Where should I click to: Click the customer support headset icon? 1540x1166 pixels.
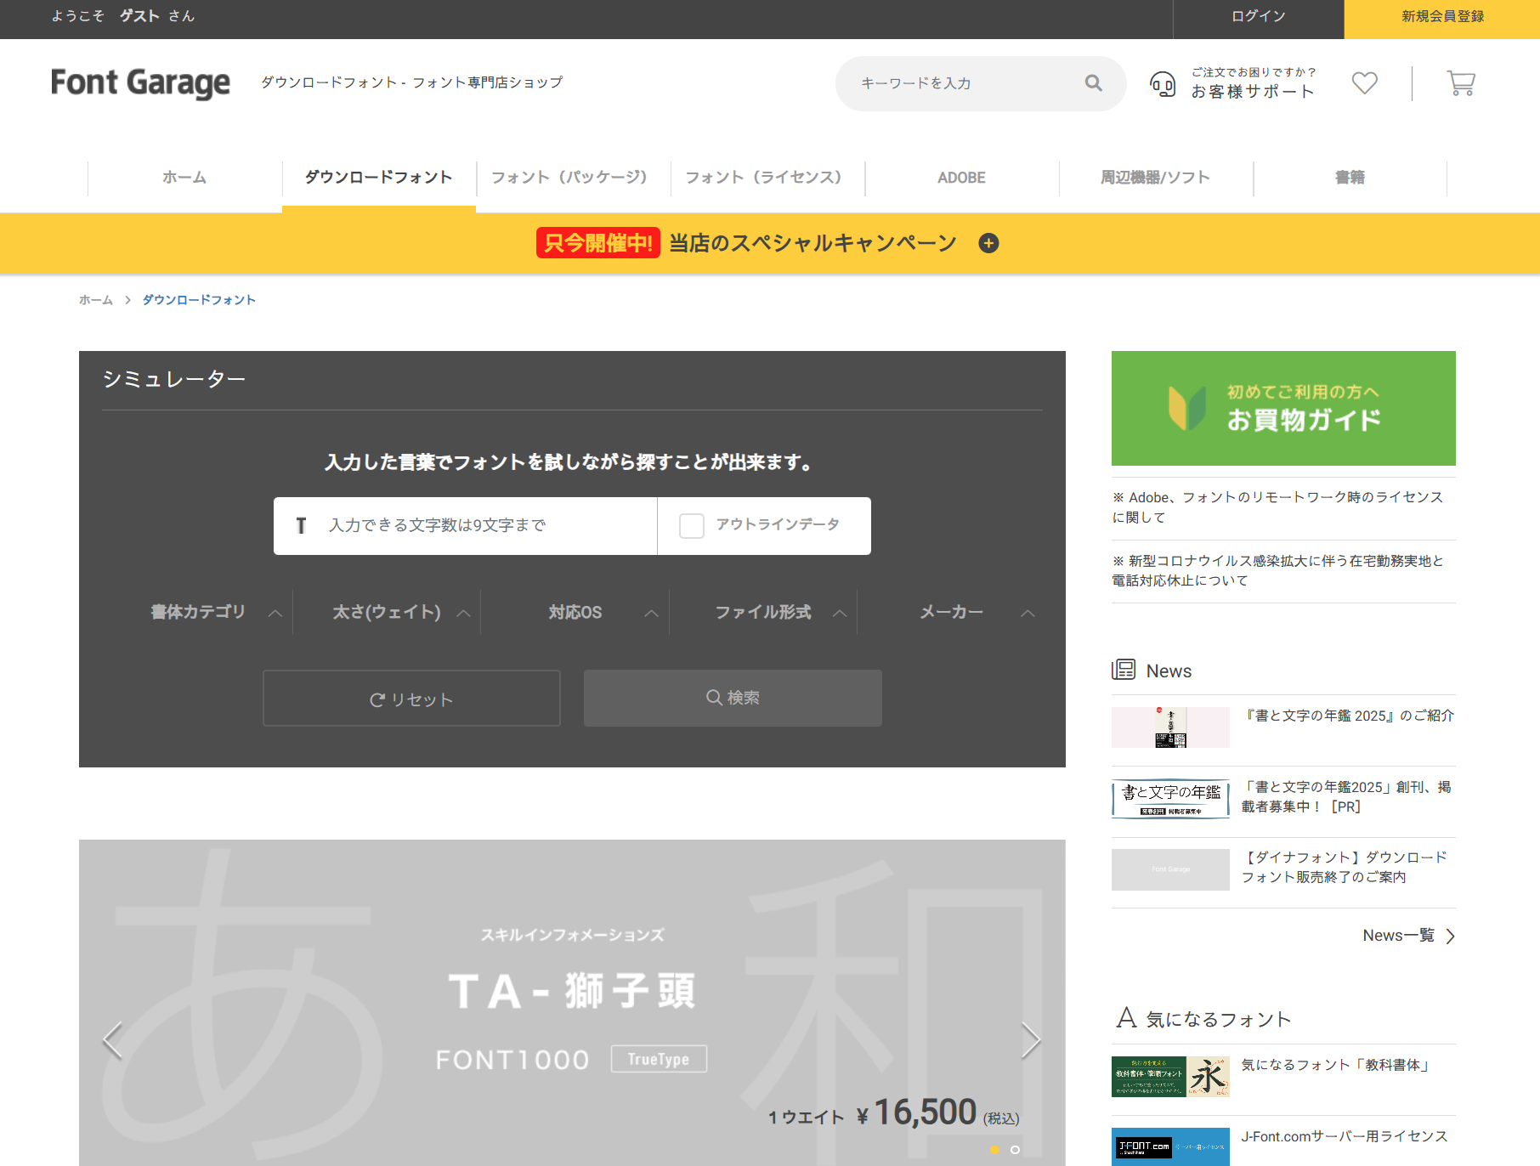(1162, 84)
